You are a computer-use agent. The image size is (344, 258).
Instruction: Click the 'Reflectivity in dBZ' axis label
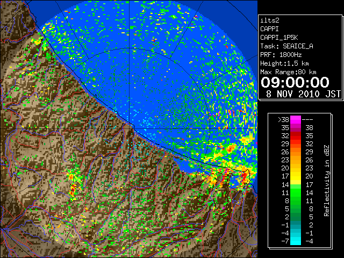tap(327, 181)
